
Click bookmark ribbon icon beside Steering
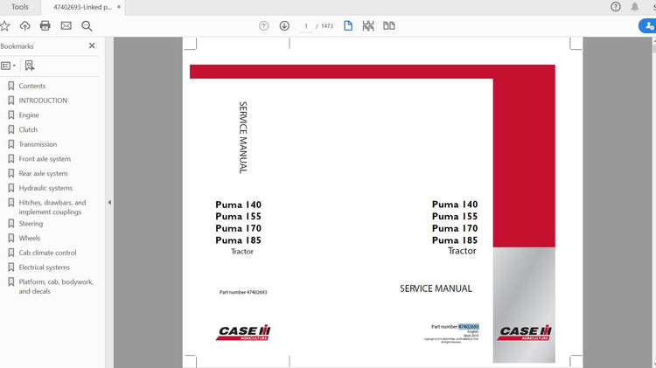coord(11,224)
